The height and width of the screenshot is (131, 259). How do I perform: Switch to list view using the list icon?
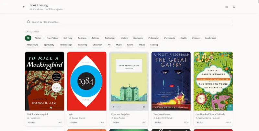pos(226,7)
